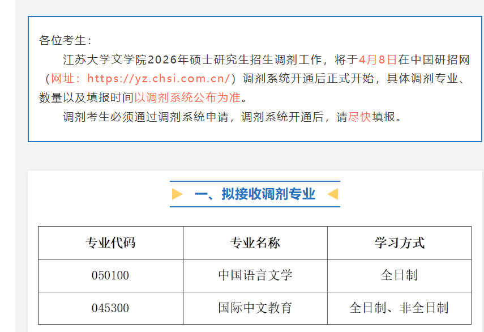Select the 全日制 cell in the 050100 row
This screenshot has width=484, height=332.
399,275
